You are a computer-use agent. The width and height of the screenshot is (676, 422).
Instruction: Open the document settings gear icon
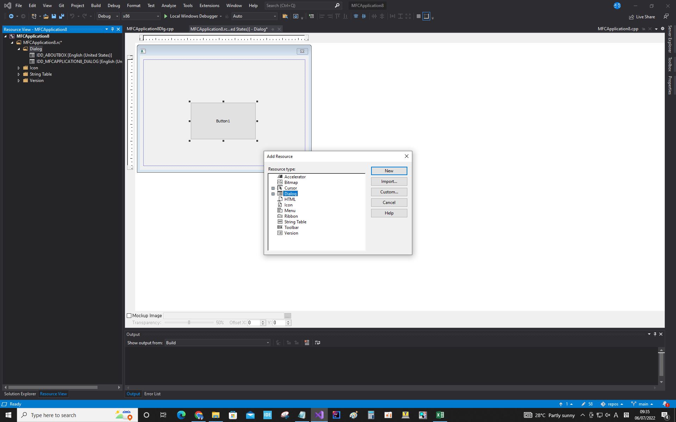(x=663, y=29)
